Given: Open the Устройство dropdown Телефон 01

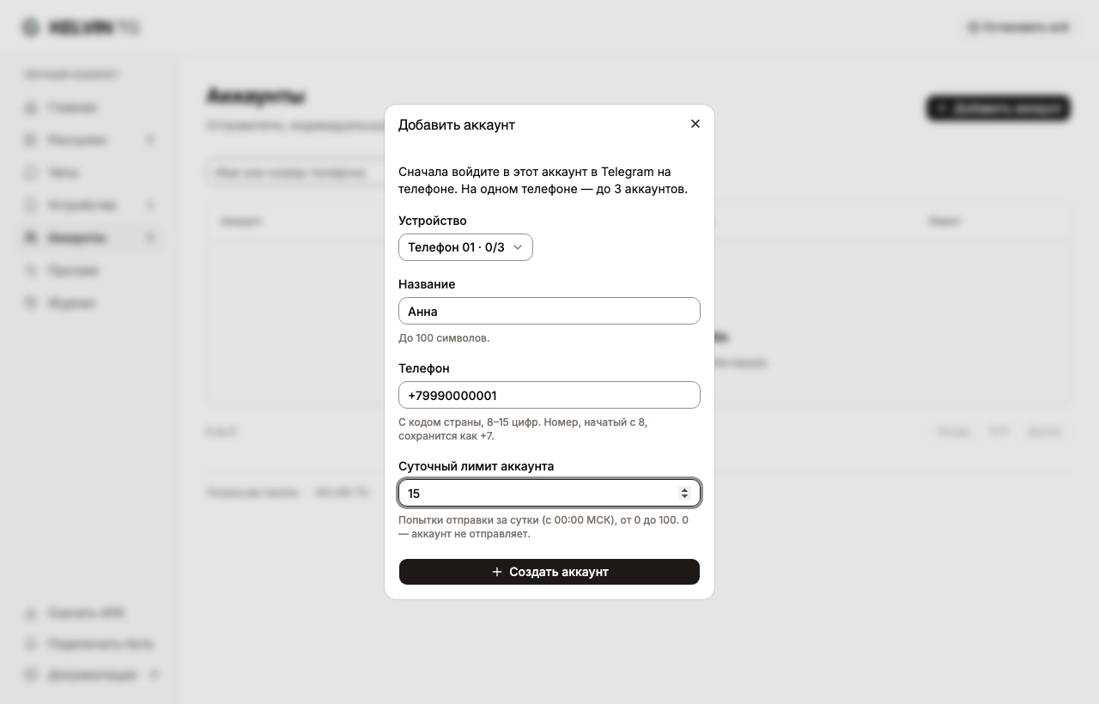Looking at the screenshot, I should [465, 247].
